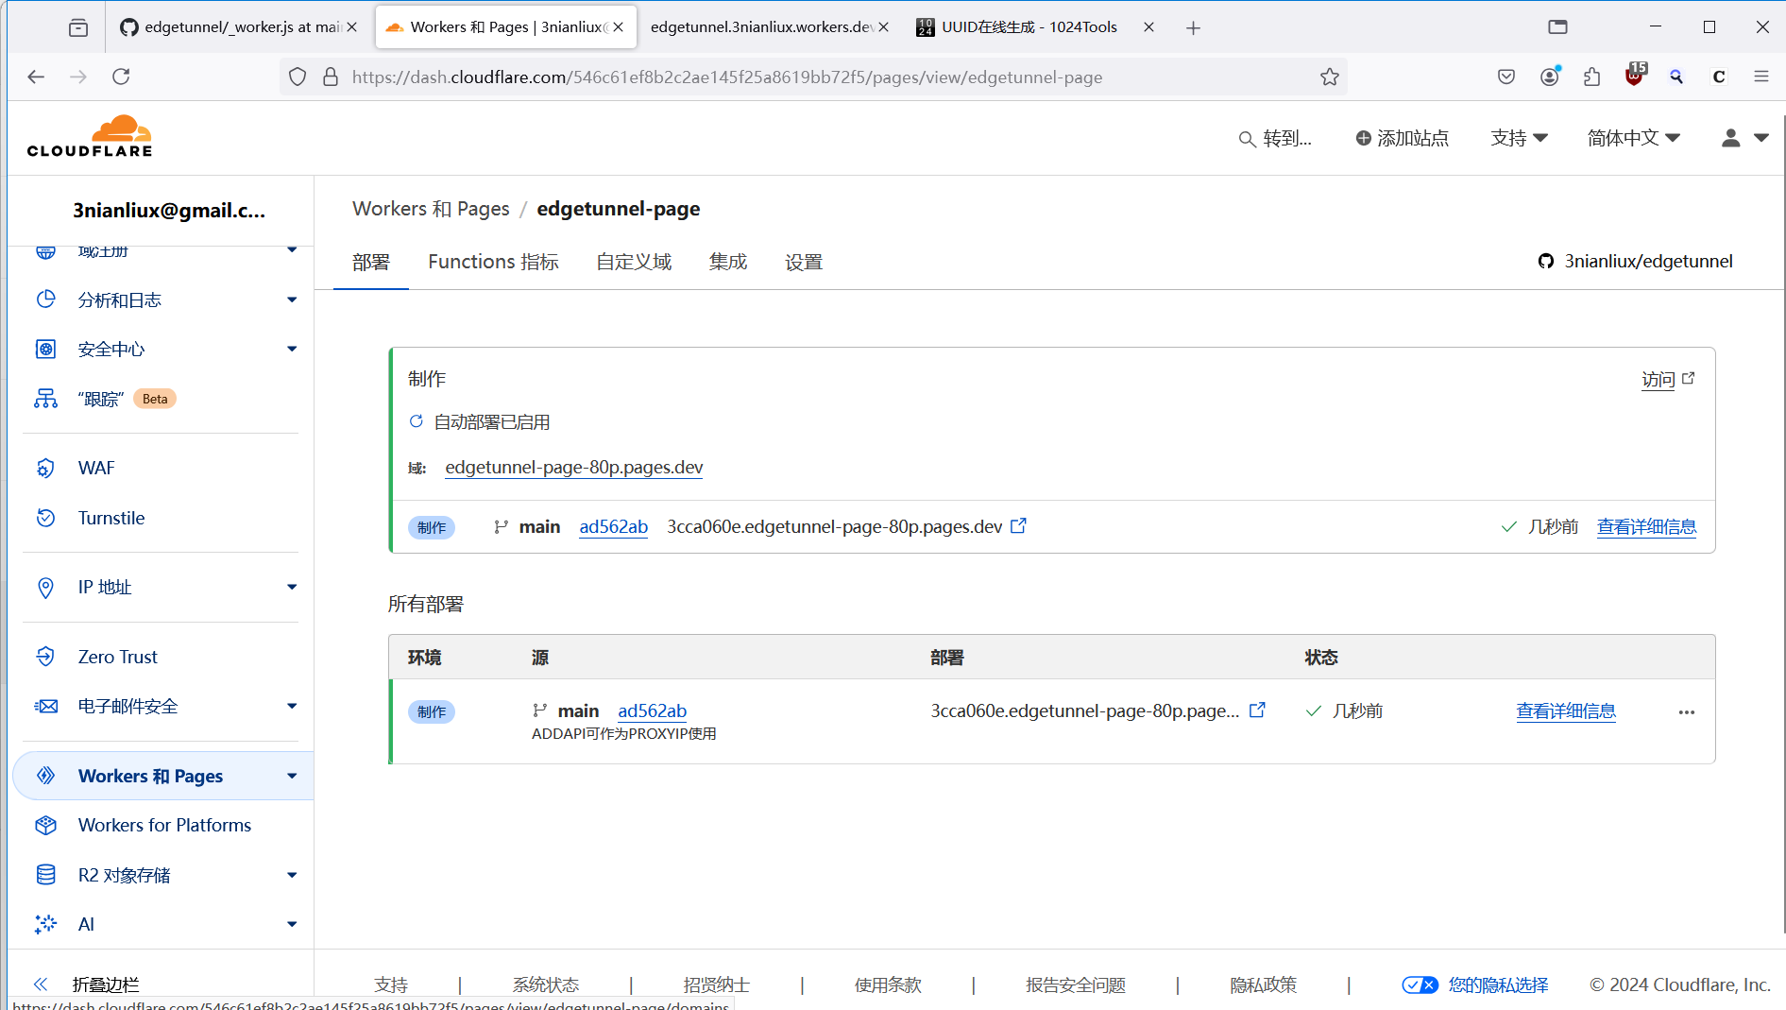Collapse the sidebar with 折叠边栏 arrows
This screenshot has width=1786, height=1010.
(40, 984)
